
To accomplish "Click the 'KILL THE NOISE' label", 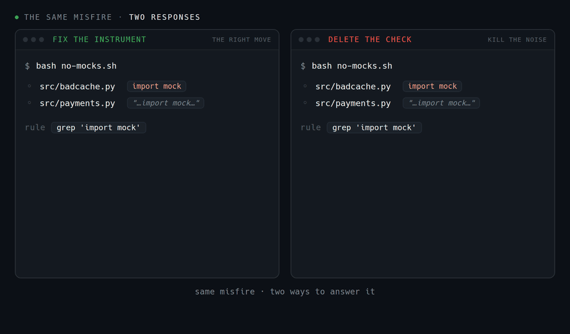I will pyautogui.click(x=517, y=40).
